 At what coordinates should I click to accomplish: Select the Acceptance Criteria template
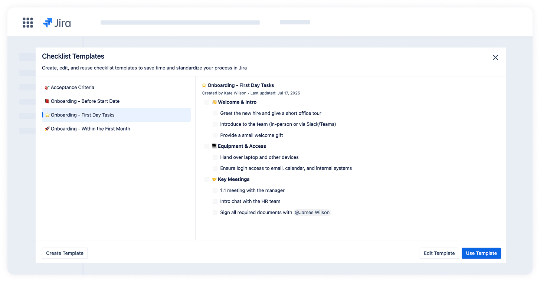click(x=72, y=88)
